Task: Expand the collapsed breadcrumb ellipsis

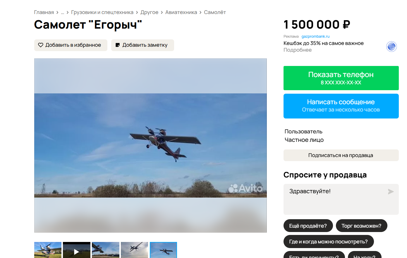Action: pos(62,12)
